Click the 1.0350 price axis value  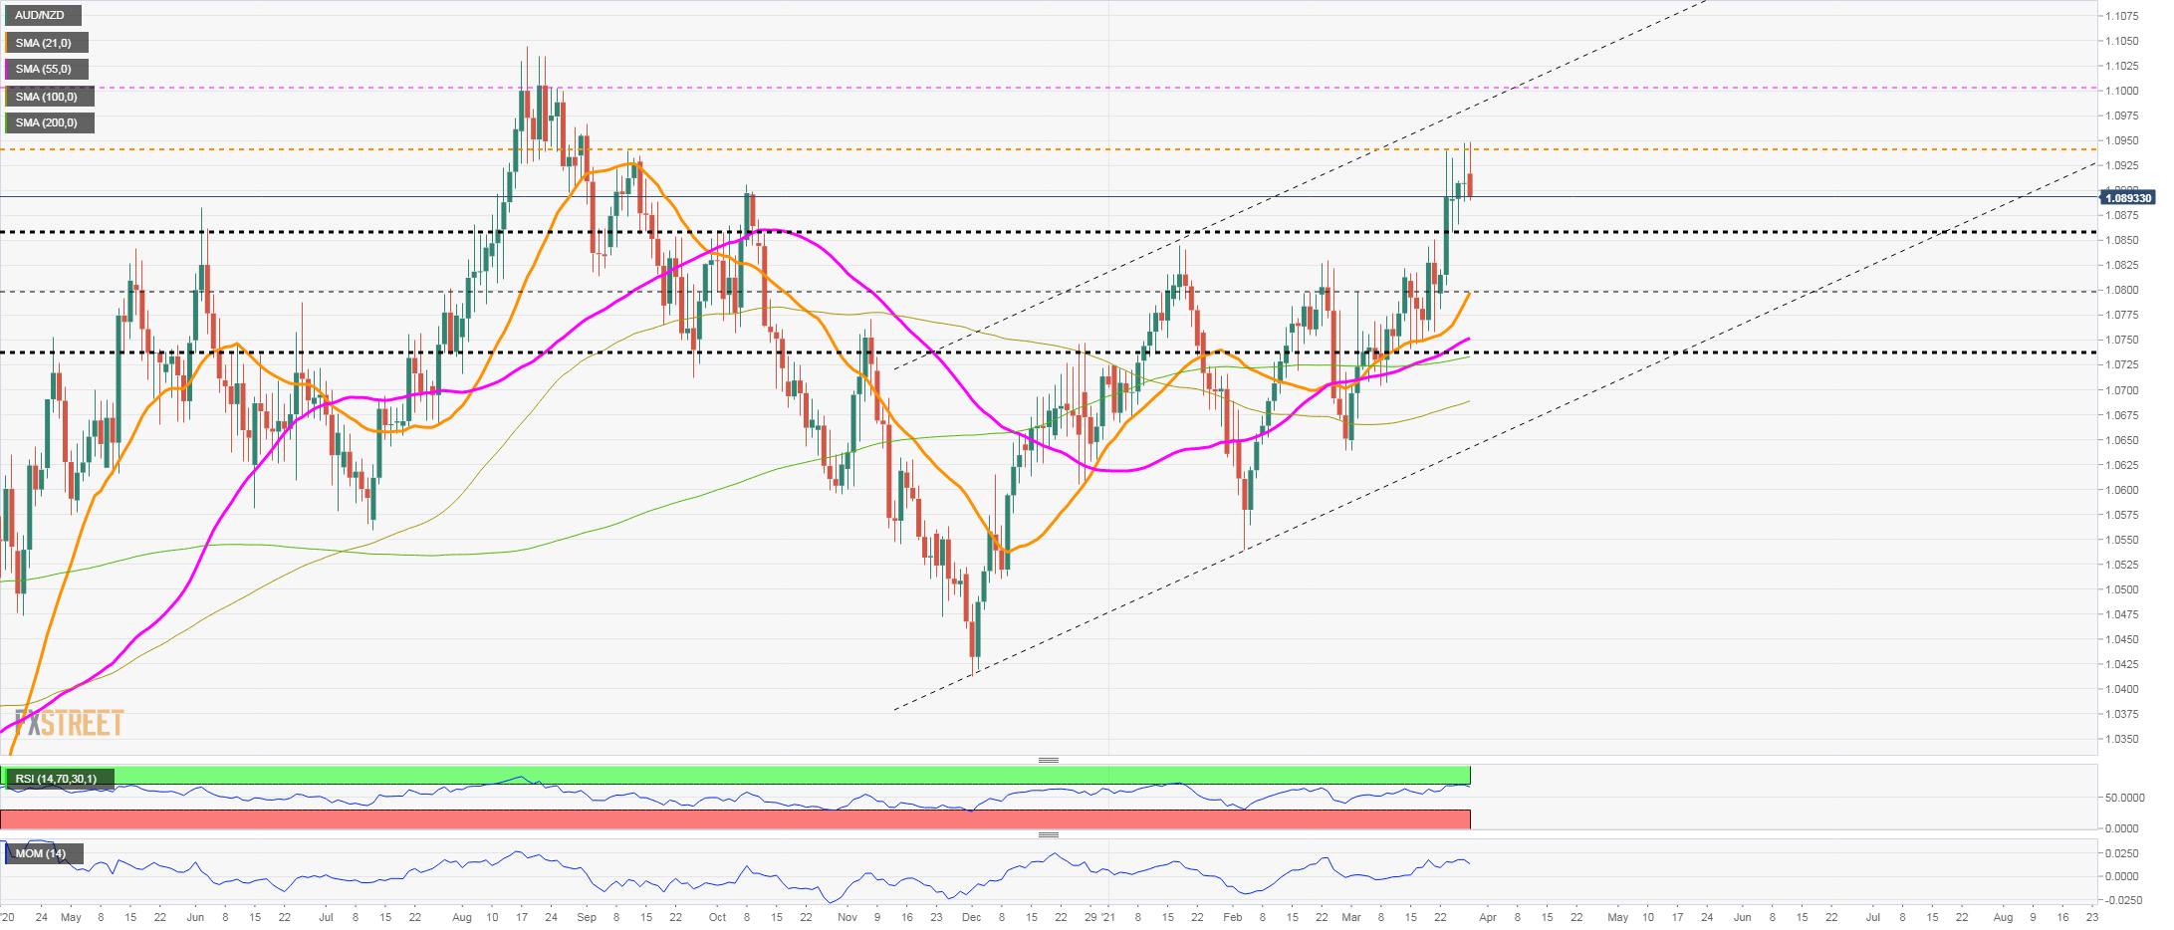(x=2120, y=739)
